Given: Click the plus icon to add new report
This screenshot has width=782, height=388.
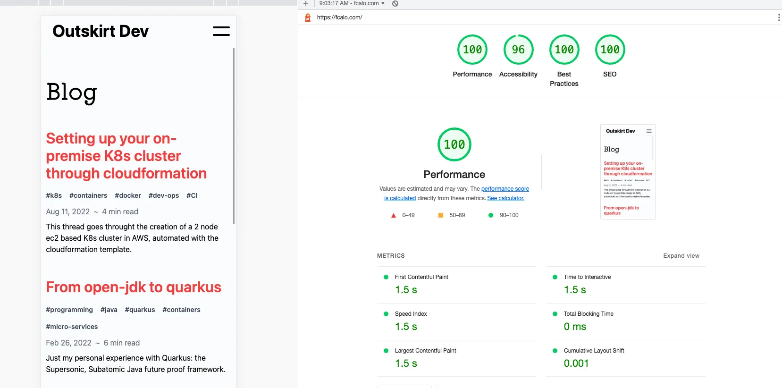Looking at the screenshot, I should (x=306, y=3).
